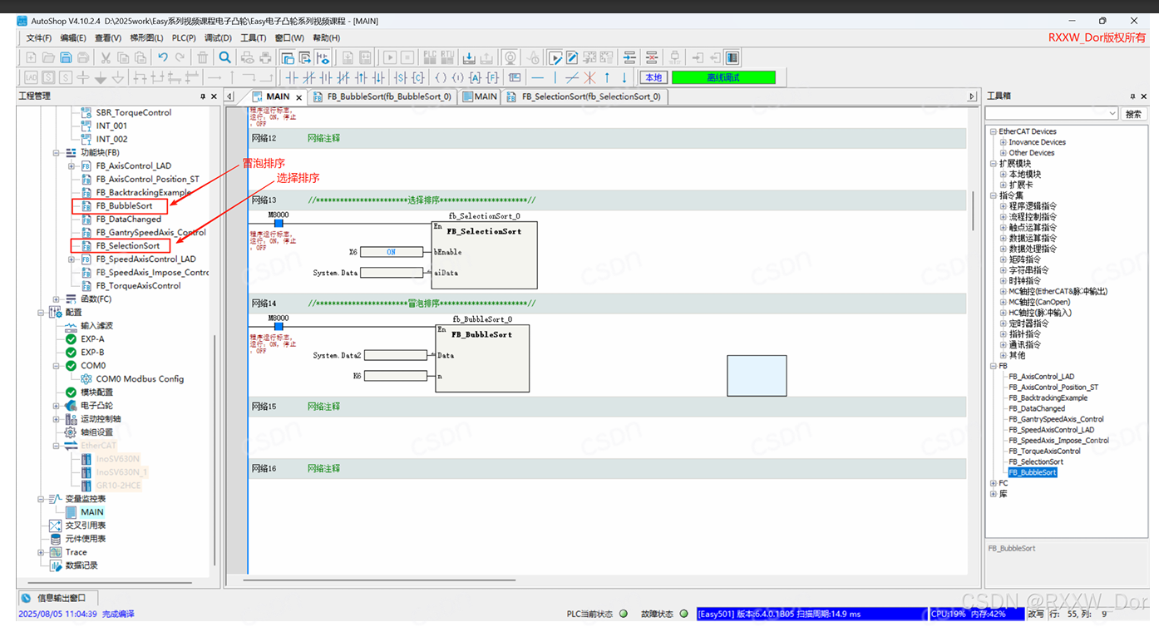Open the 调试(D) menu
1159x627 pixels.
pyautogui.click(x=218, y=38)
